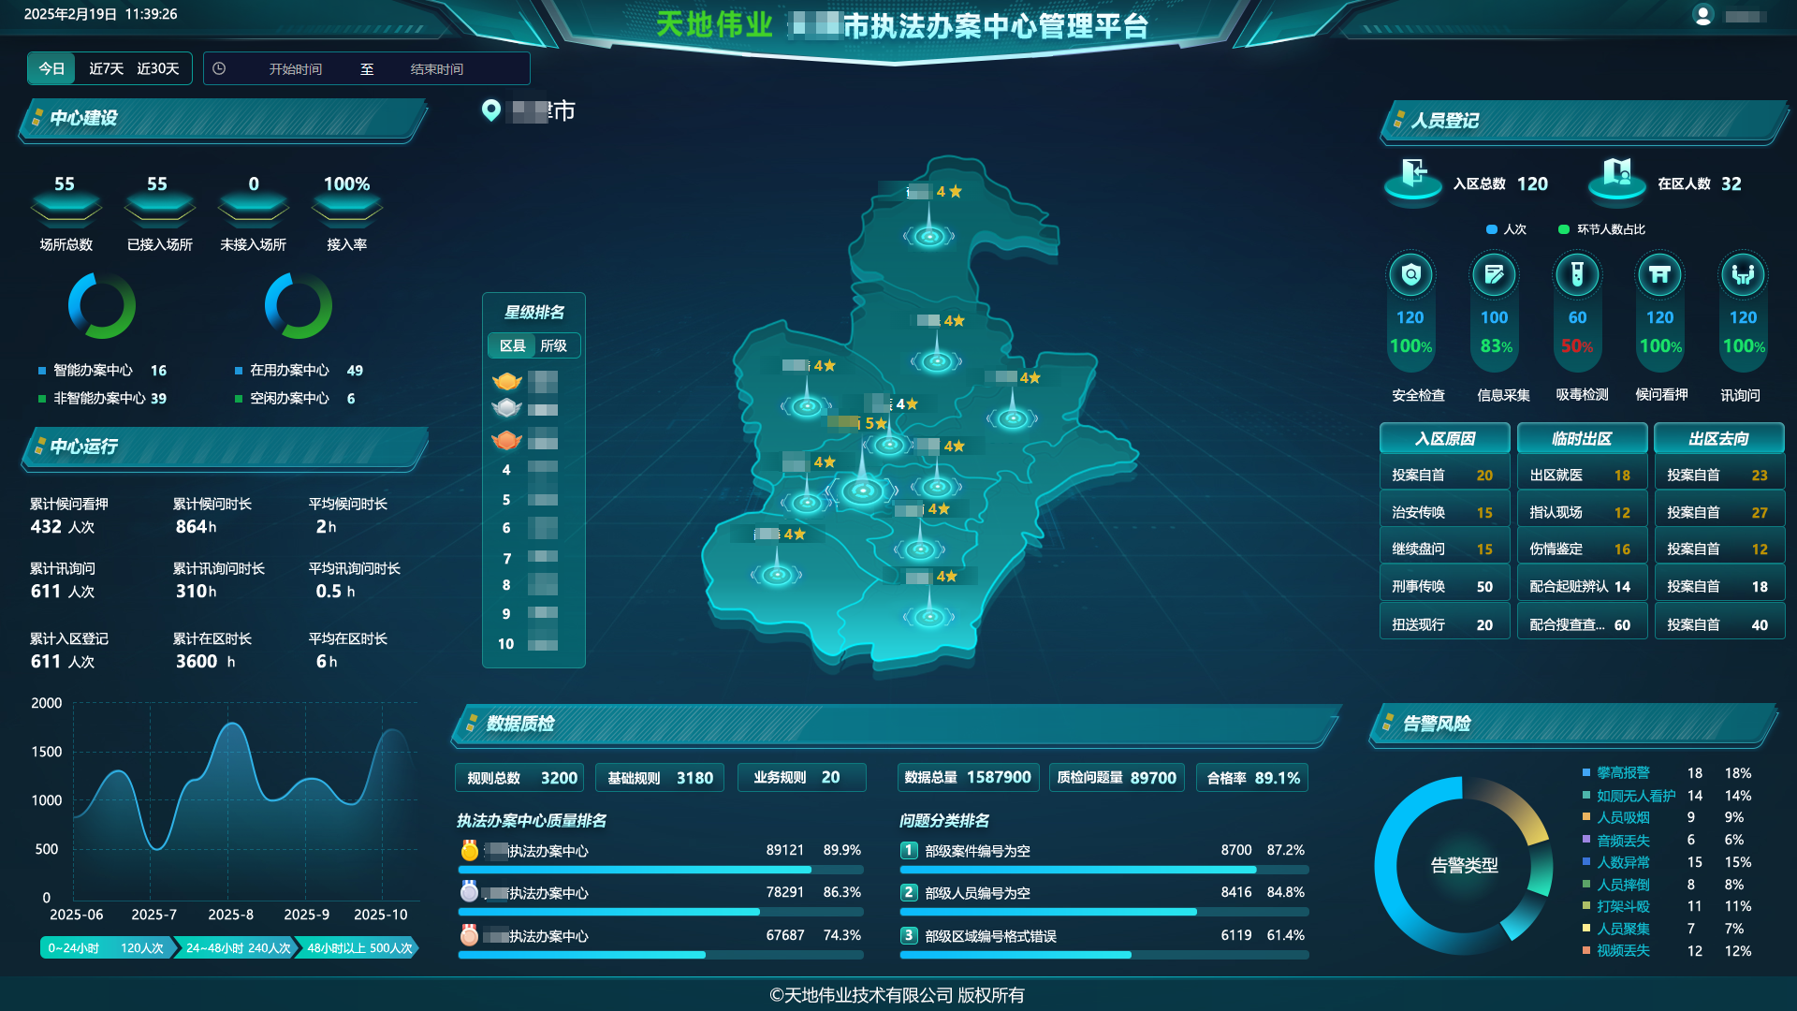Click the 吸毒检测 drug test icon
The width and height of the screenshot is (1797, 1011).
coord(1577,275)
